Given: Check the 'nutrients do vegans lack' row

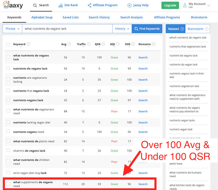Looking at the screenshot, I should (x=8, y=68).
